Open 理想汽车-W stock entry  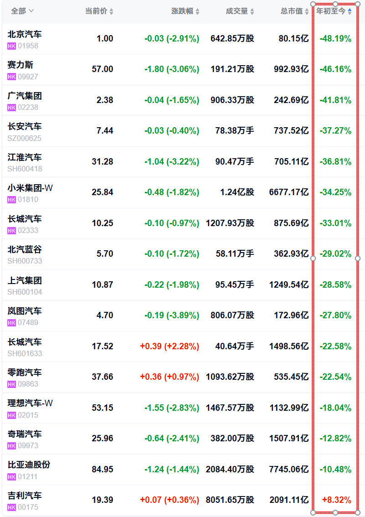click(x=183, y=408)
